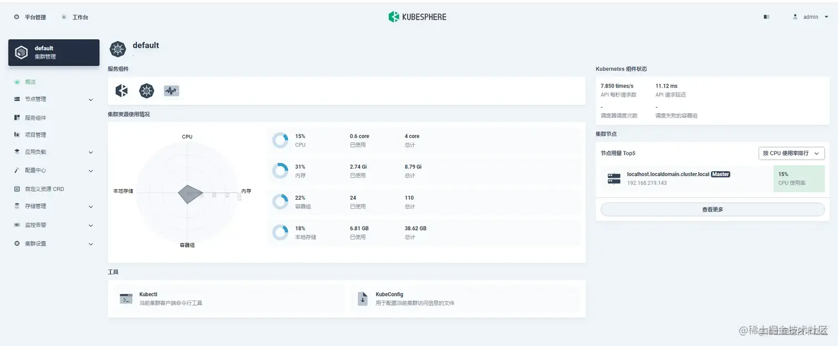Screen dimensions: 838x346
Task: Click the 2.74 Gi used memory value
Action: pos(359,167)
